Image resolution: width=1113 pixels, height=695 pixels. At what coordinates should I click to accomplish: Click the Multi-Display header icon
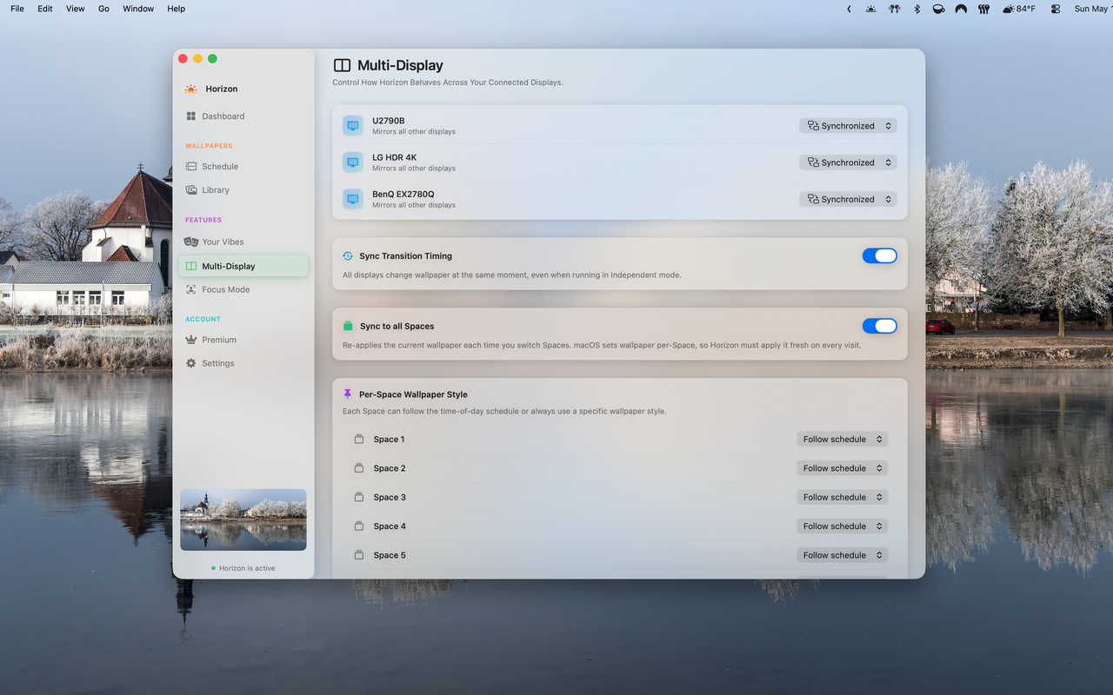pos(343,65)
